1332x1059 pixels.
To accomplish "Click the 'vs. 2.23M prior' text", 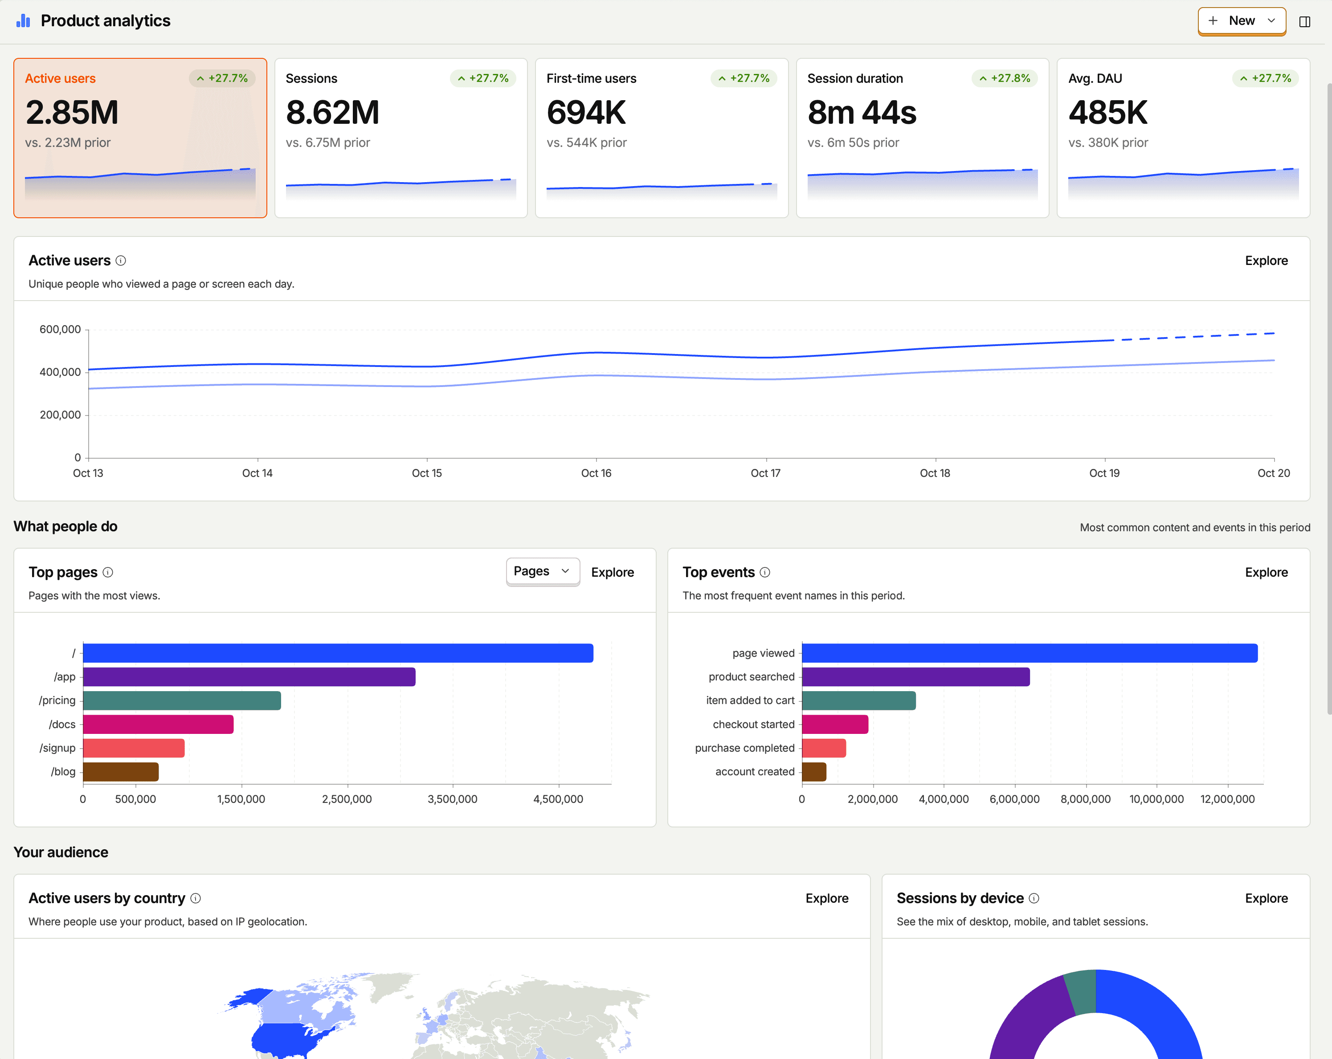I will (x=68, y=143).
